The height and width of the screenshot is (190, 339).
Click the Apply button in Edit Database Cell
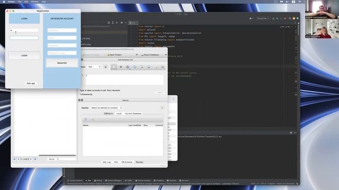(160, 92)
